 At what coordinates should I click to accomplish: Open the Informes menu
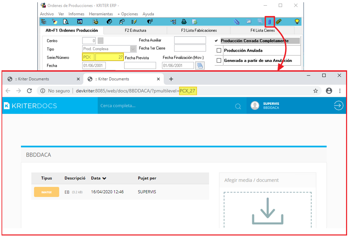[x=76, y=14]
